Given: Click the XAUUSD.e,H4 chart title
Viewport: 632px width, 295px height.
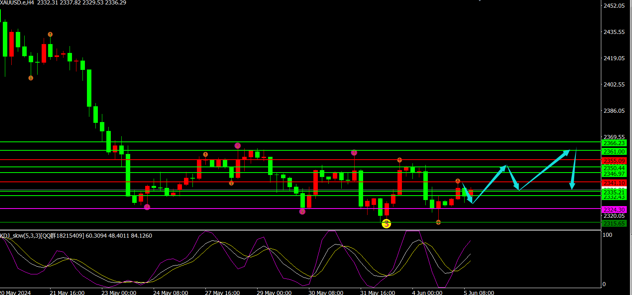Looking at the screenshot, I should tap(17, 3).
